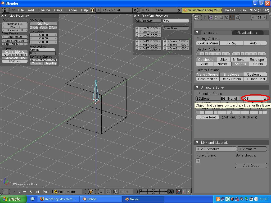Click the Stride Root button

coord(207,117)
